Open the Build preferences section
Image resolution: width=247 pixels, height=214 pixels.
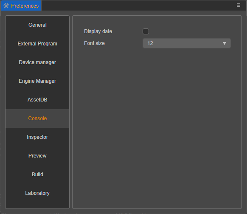(37, 175)
